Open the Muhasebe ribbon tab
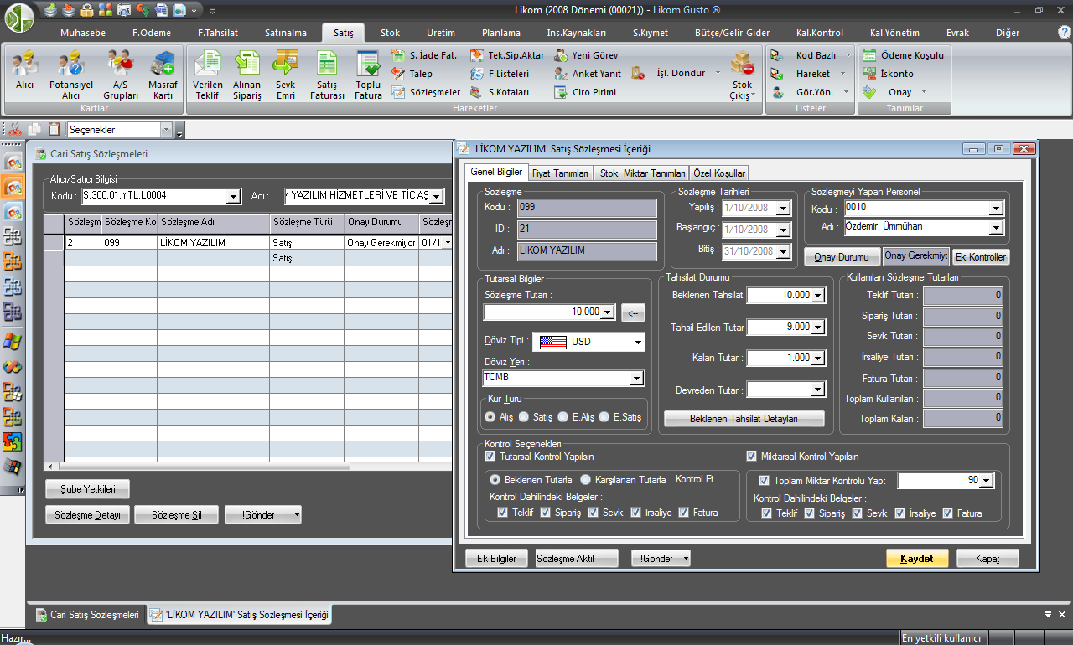The width and height of the screenshot is (1073, 645). tap(83, 33)
